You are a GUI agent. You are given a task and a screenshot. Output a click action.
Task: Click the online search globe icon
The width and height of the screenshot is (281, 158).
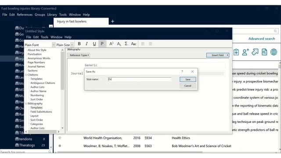click(274, 52)
